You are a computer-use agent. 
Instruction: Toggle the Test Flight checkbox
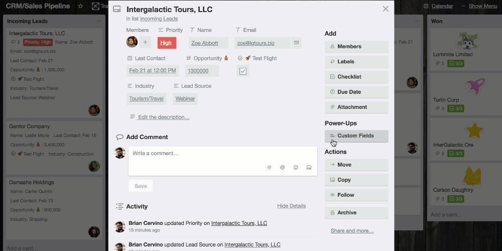tap(243, 71)
